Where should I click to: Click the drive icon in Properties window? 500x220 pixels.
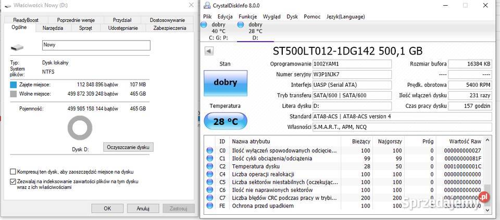(x=17, y=47)
